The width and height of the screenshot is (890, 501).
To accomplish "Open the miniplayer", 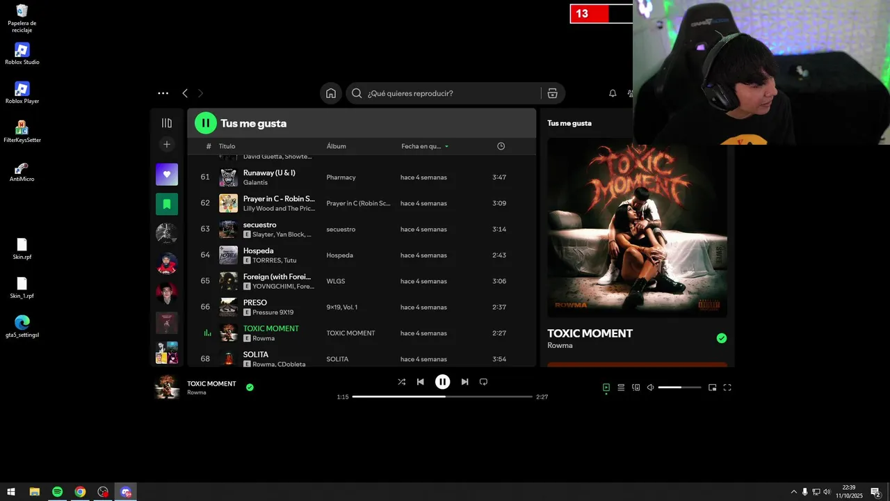I will (x=712, y=388).
